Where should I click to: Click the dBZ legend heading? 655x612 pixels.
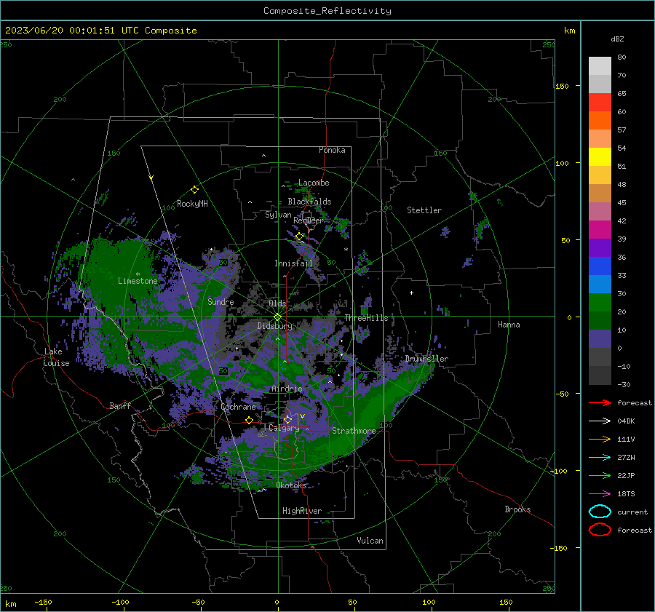pyautogui.click(x=617, y=39)
